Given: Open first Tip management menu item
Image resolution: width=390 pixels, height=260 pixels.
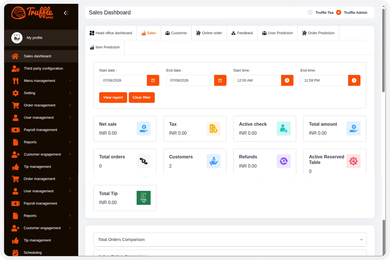Looking at the screenshot, I should [41, 167].
